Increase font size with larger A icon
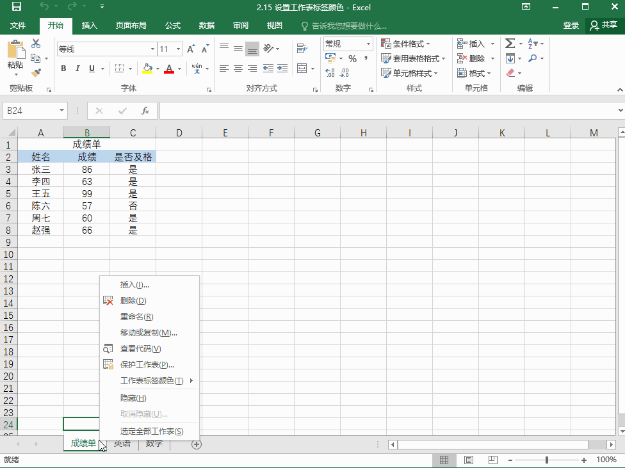625x468 pixels. [191, 49]
